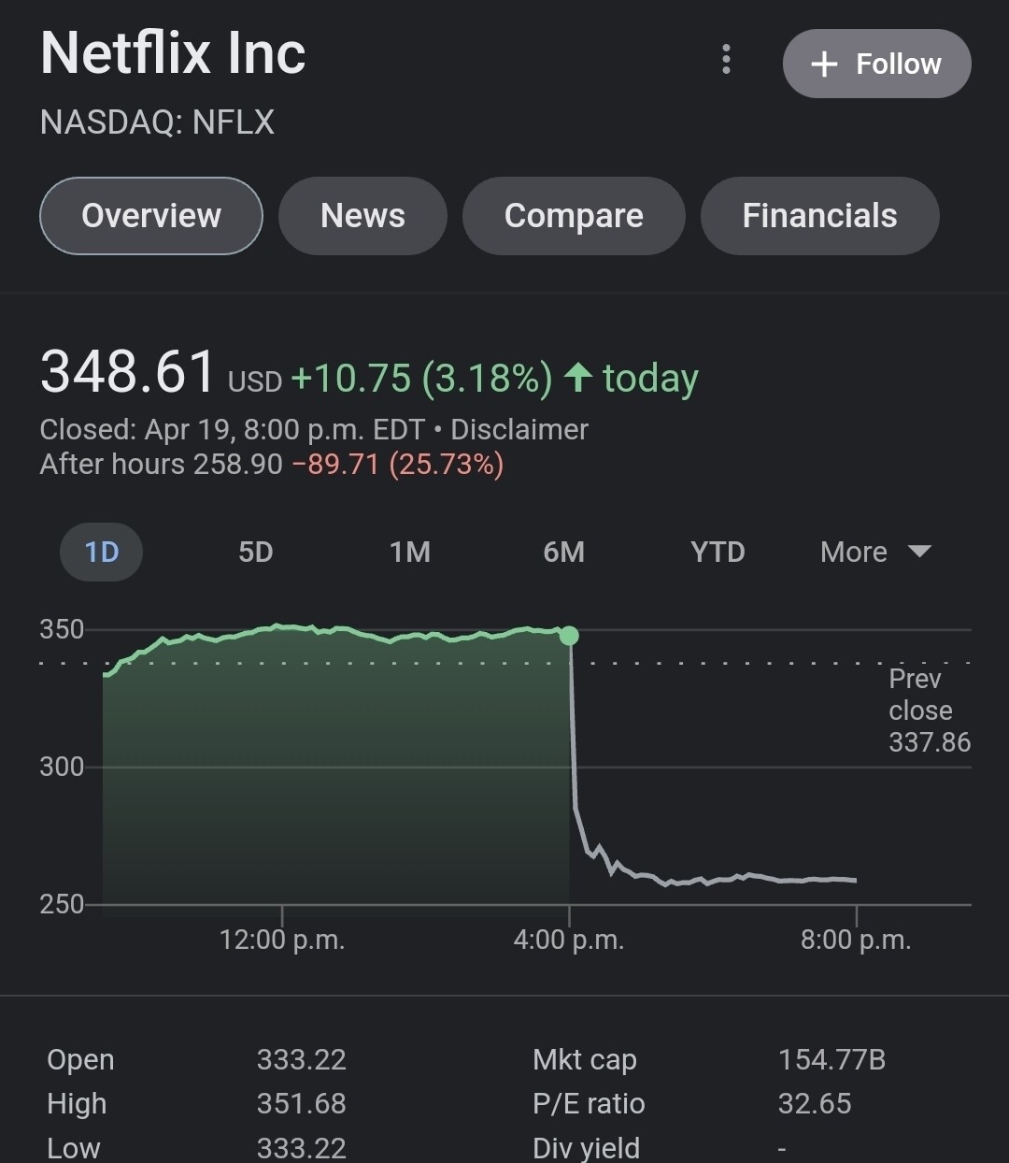Follow Netflix Inc stock

875,64
